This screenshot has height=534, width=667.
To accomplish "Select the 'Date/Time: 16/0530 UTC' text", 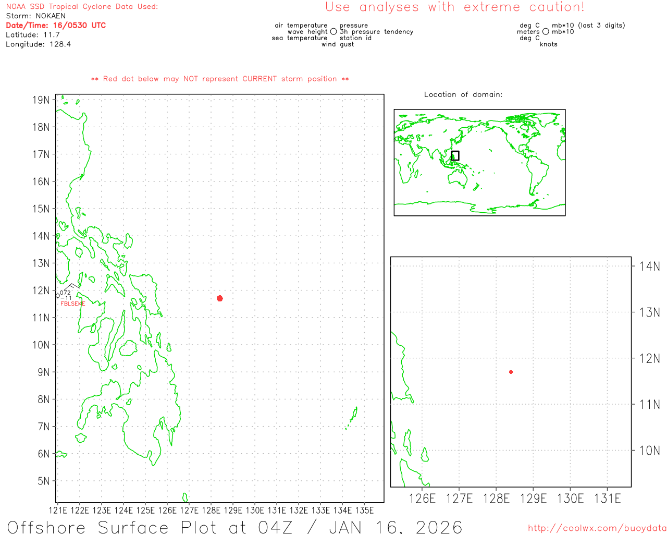I will (x=56, y=26).
